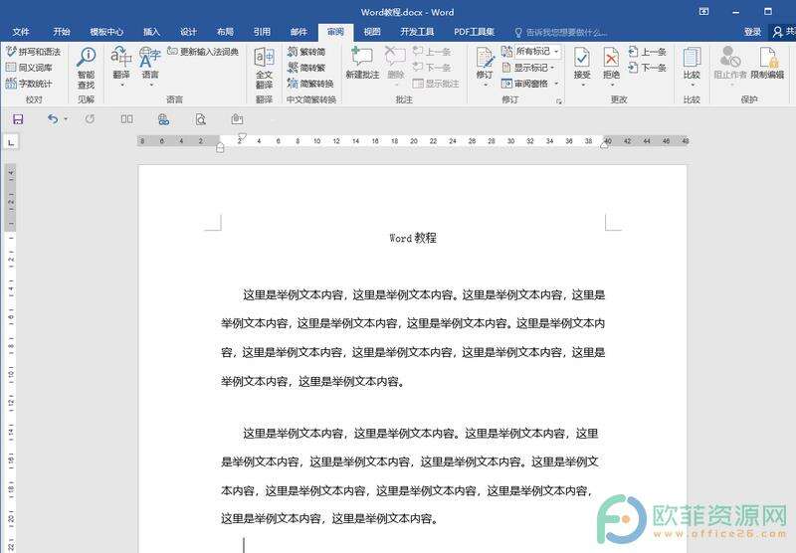
Task: Open the Template Center (模板中心) tab
Action: (106, 32)
